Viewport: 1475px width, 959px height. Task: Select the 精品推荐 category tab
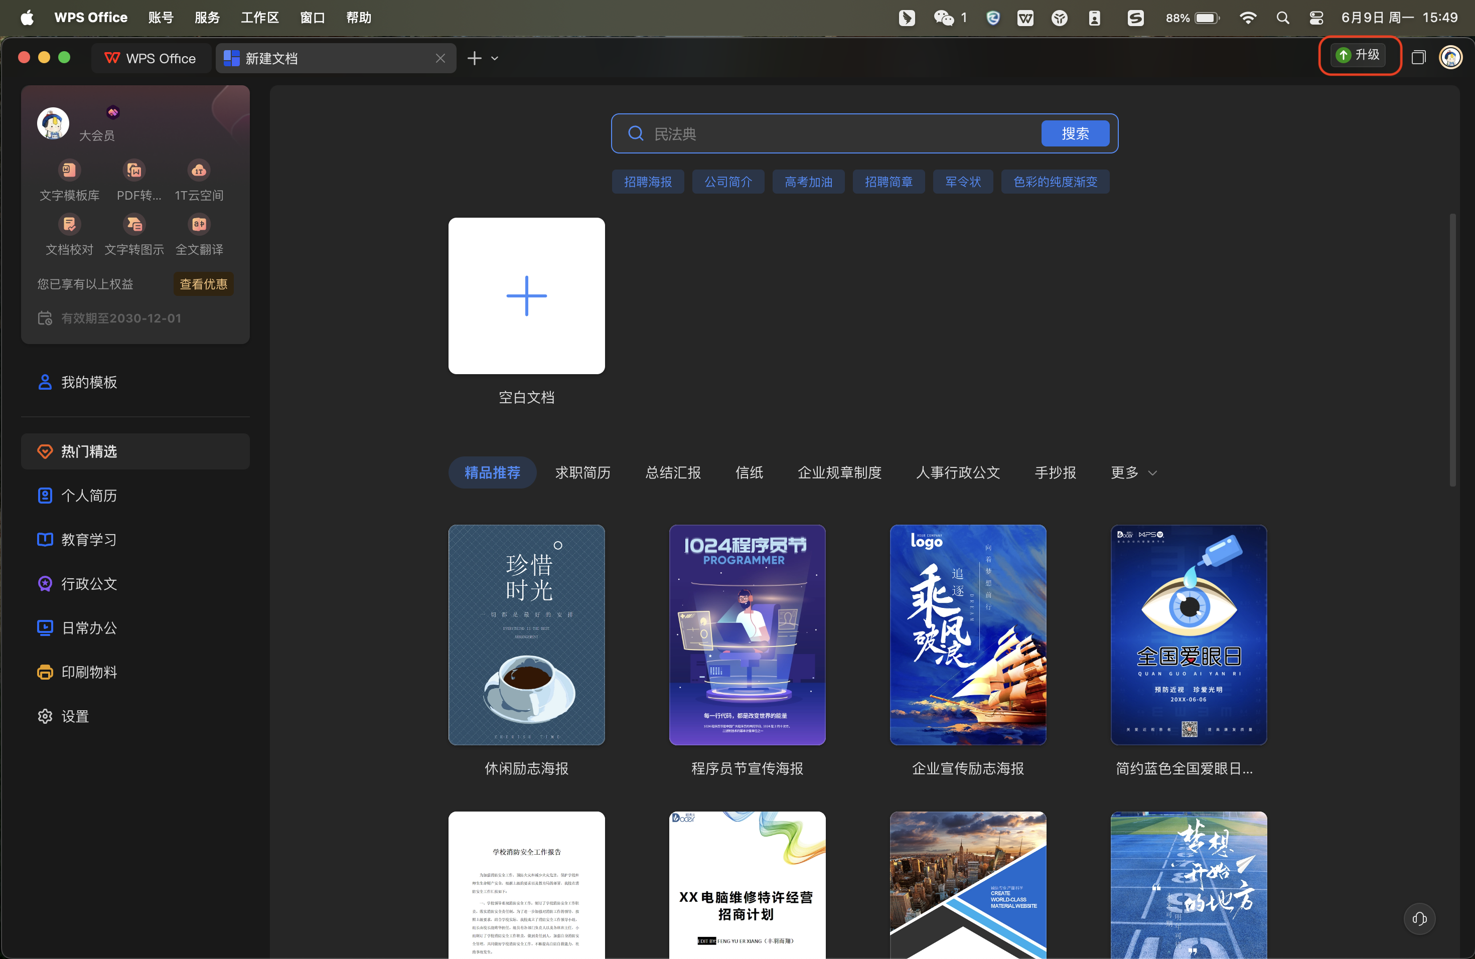[x=492, y=472]
